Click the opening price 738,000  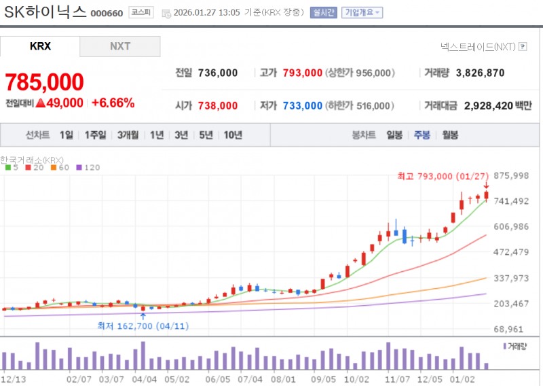218,106
